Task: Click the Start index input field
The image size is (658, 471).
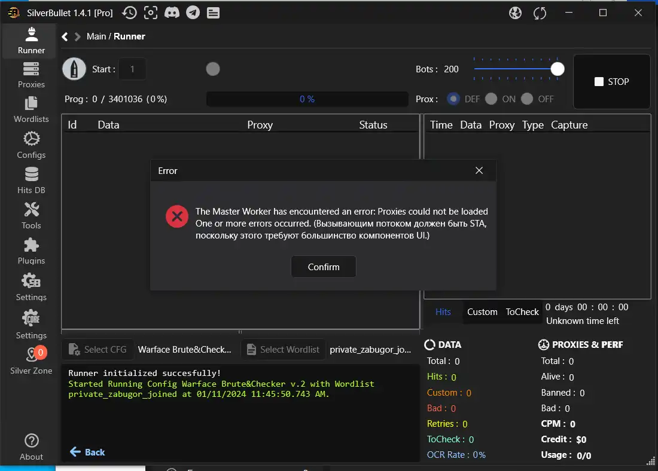Action: (132, 69)
